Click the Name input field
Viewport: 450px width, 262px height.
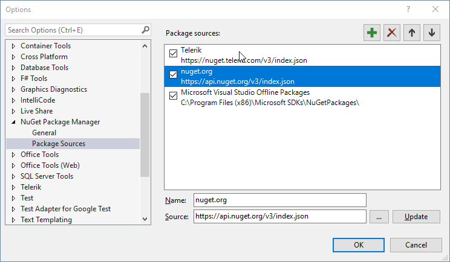(280, 200)
